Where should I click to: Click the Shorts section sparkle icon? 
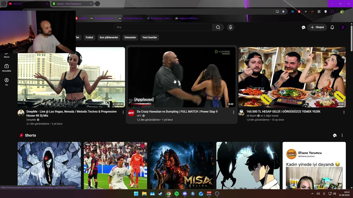coord(335,135)
